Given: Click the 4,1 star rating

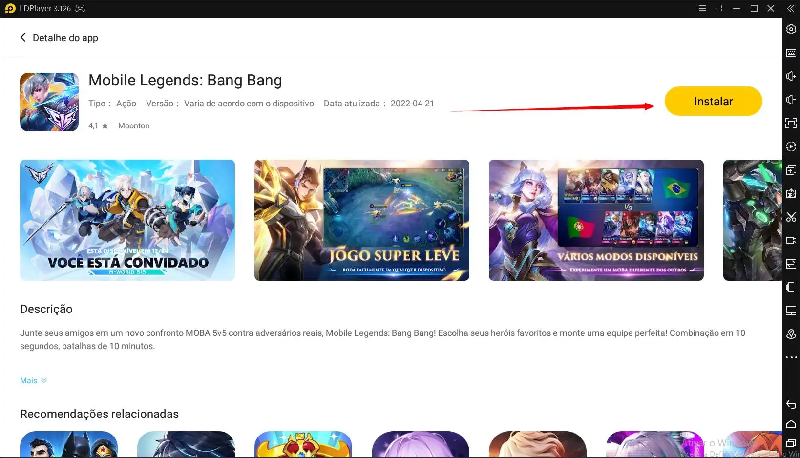Looking at the screenshot, I should click(98, 125).
